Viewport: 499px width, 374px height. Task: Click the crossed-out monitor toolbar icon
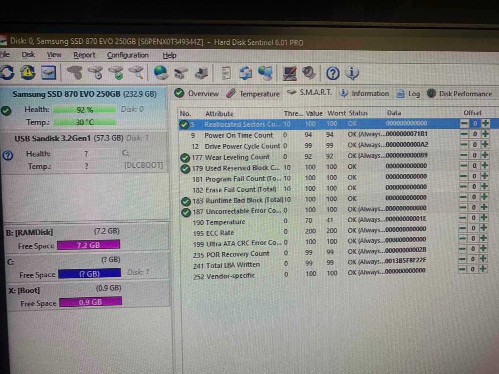point(290,74)
